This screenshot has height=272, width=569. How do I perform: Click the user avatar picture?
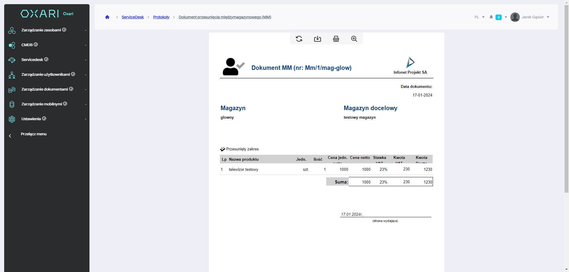515,17
